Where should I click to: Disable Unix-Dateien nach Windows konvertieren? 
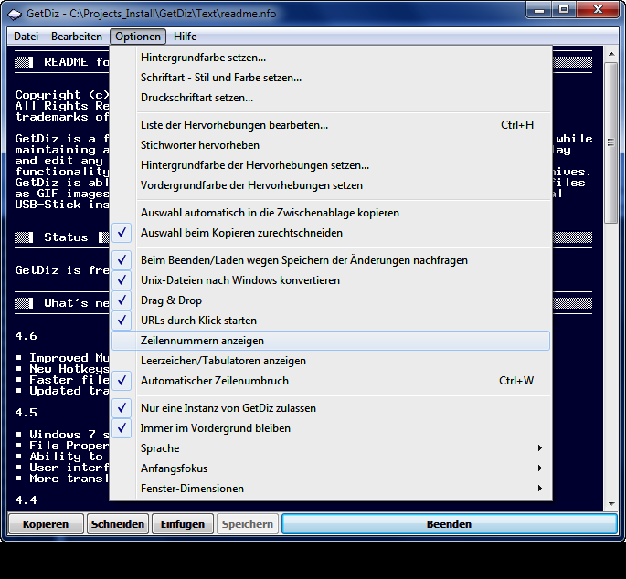click(x=331, y=280)
